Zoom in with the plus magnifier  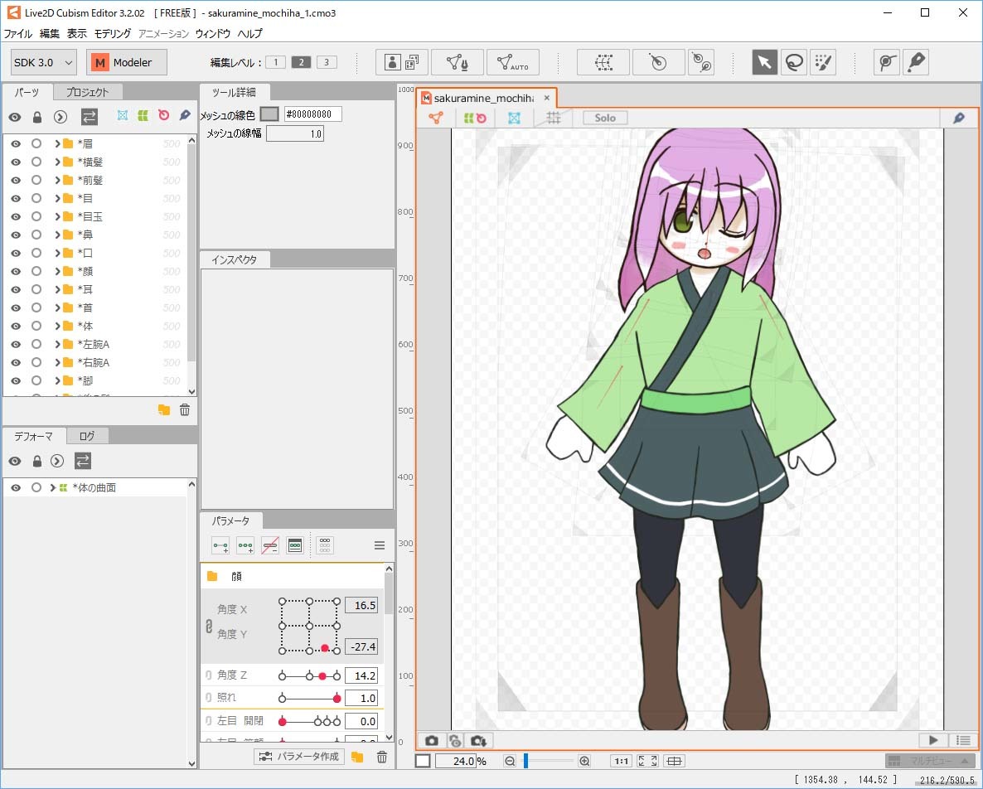(584, 761)
